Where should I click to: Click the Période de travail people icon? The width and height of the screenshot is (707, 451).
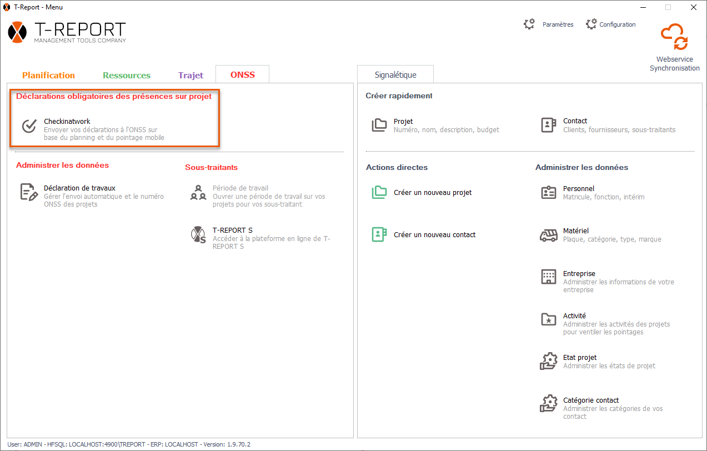pyautogui.click(x=198, y=192)
